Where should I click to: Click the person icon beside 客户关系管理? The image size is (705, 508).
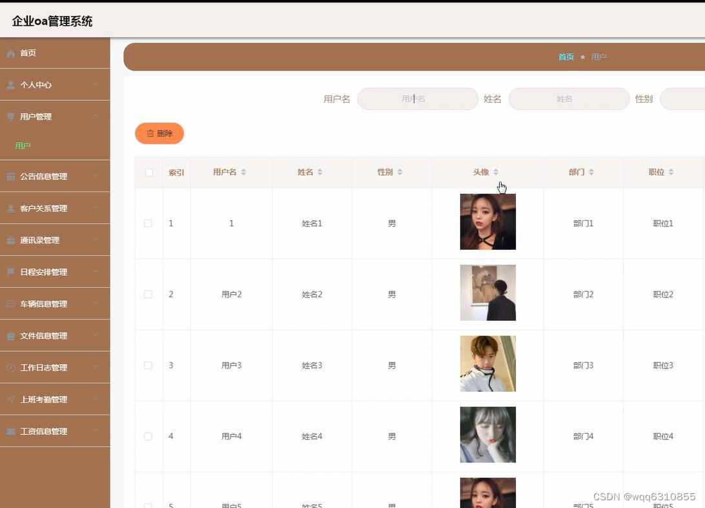click(x=11, y=208)
